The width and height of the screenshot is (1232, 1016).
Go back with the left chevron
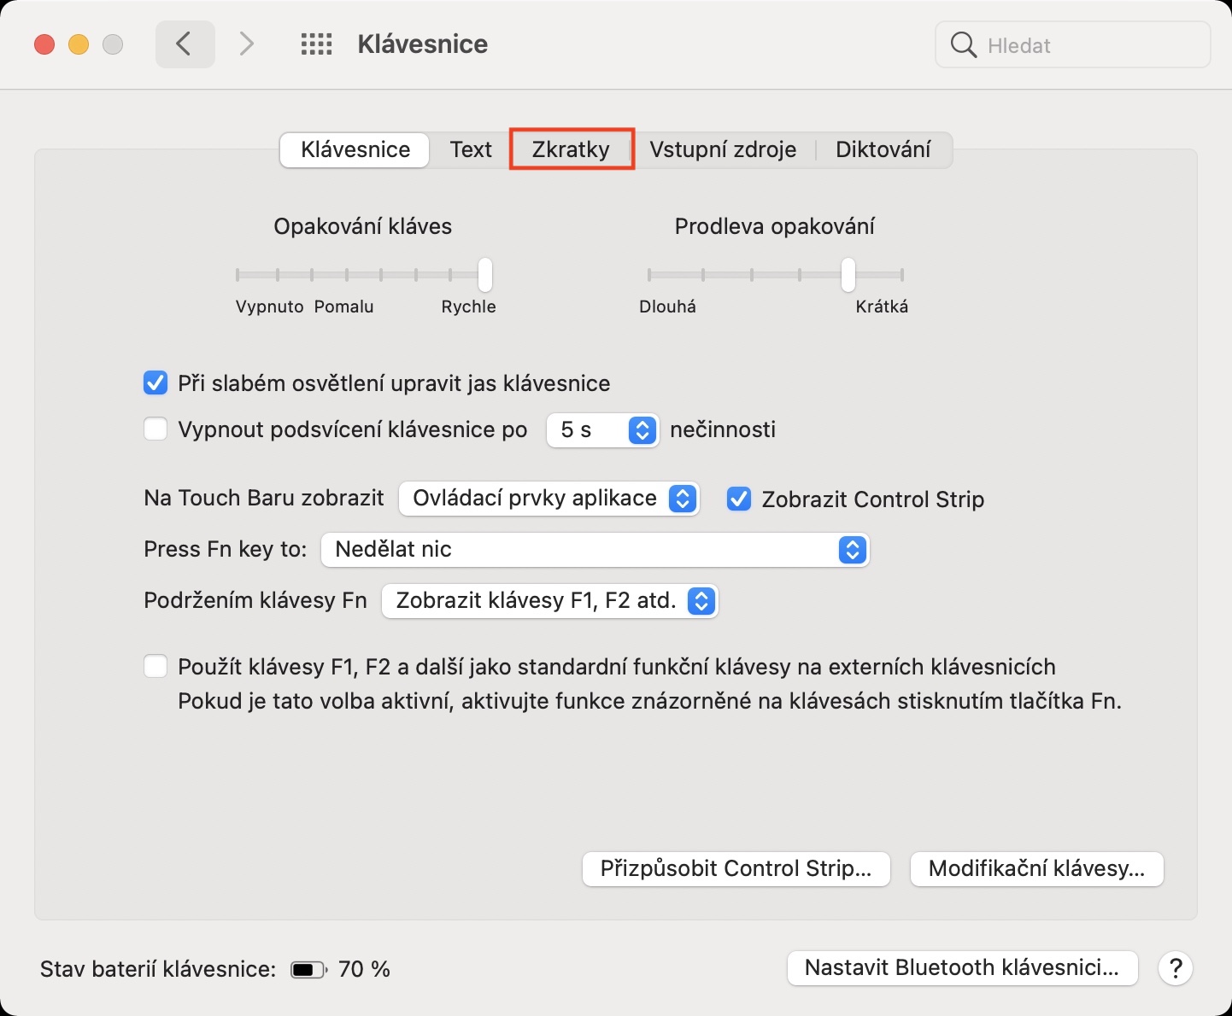click(x=185, y=44)
